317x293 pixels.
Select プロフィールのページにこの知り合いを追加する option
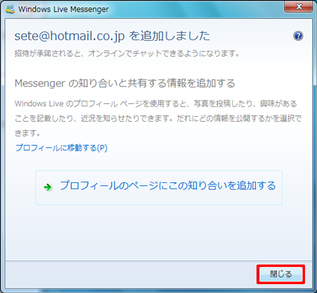(x=159, y=187)
